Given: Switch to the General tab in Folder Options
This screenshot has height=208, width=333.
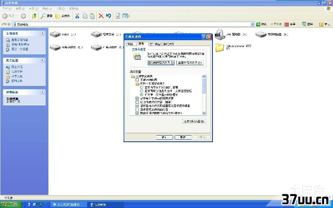Looking at the screenshot, I should click(130, 44).
